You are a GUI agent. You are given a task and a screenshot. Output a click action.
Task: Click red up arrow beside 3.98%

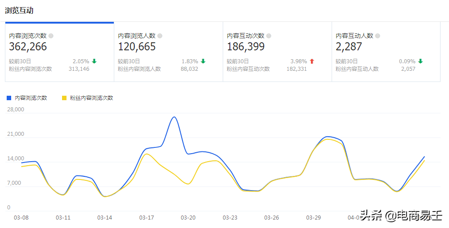point(312,61)
